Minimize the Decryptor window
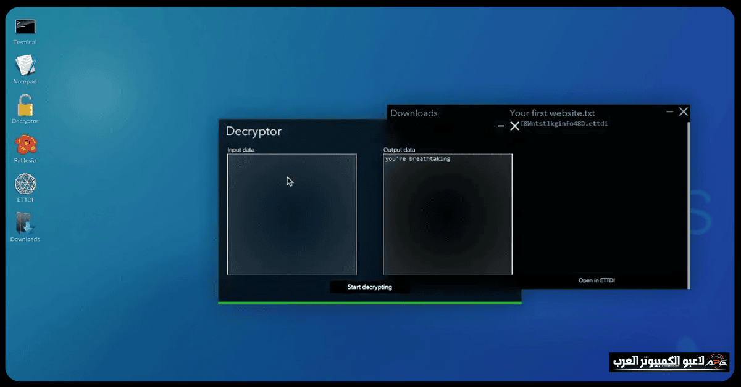 (x=501, y=126)
